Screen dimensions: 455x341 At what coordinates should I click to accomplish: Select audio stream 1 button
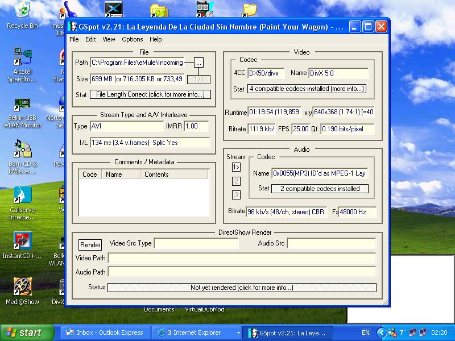pos(236,167)
